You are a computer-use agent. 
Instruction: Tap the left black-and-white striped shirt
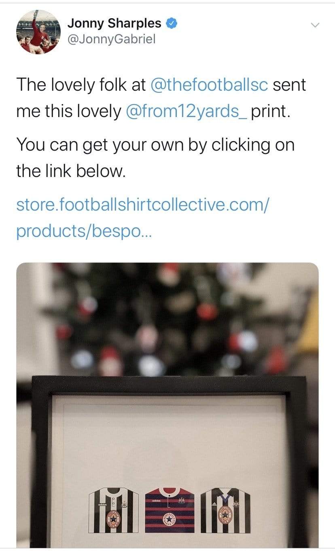[x=114, y=510]
